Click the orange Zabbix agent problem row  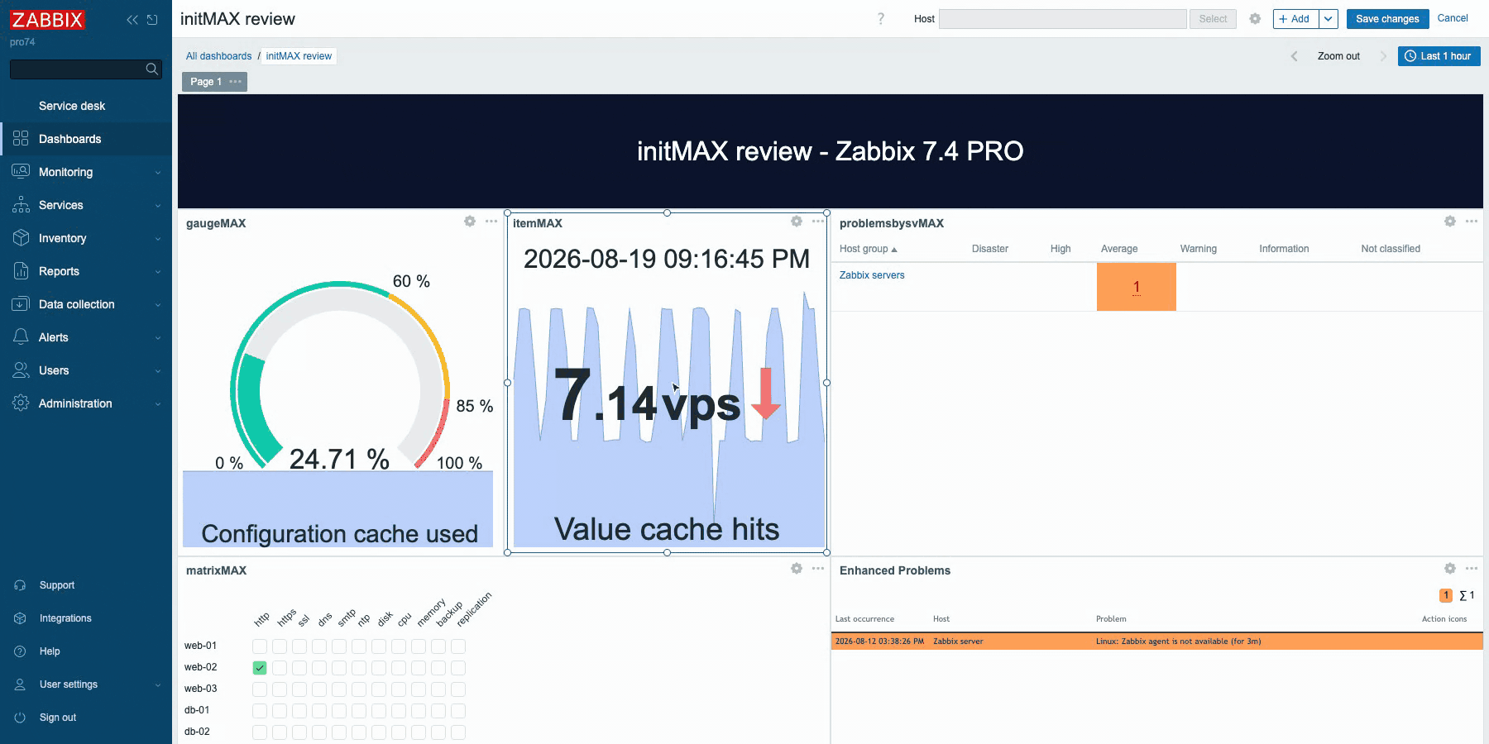[x=1156, y=641]
